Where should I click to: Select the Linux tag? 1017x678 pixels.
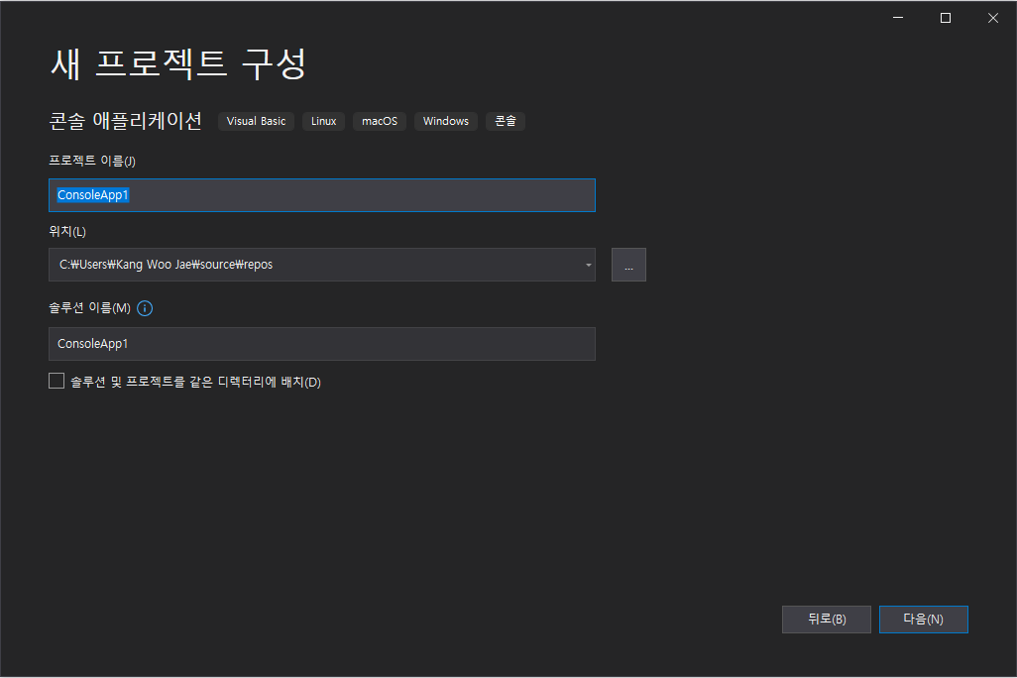point(324,121)
